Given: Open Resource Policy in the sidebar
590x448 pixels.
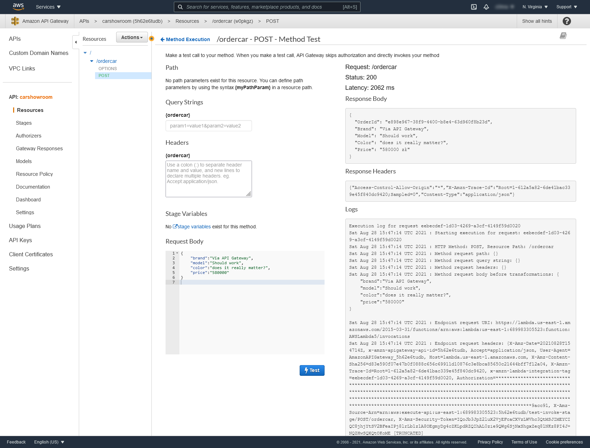Looking at the screenshot, I should click(35, 174).
